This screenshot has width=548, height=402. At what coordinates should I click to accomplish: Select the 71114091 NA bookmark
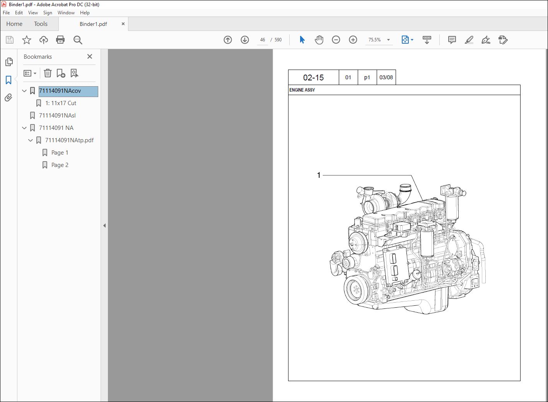click(x=56, y=128)
